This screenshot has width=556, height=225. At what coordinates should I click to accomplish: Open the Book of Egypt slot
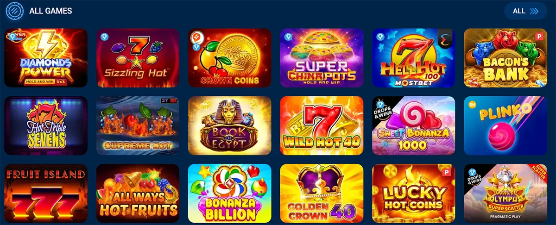coord(229,125)
